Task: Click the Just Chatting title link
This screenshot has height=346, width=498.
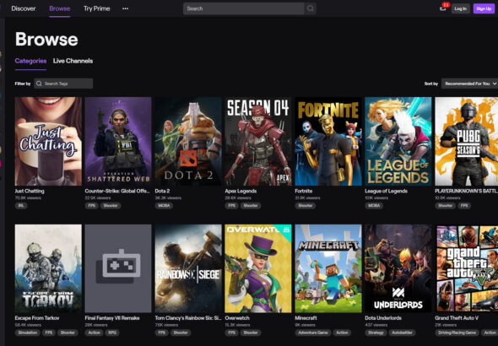Action: point(30,191)
